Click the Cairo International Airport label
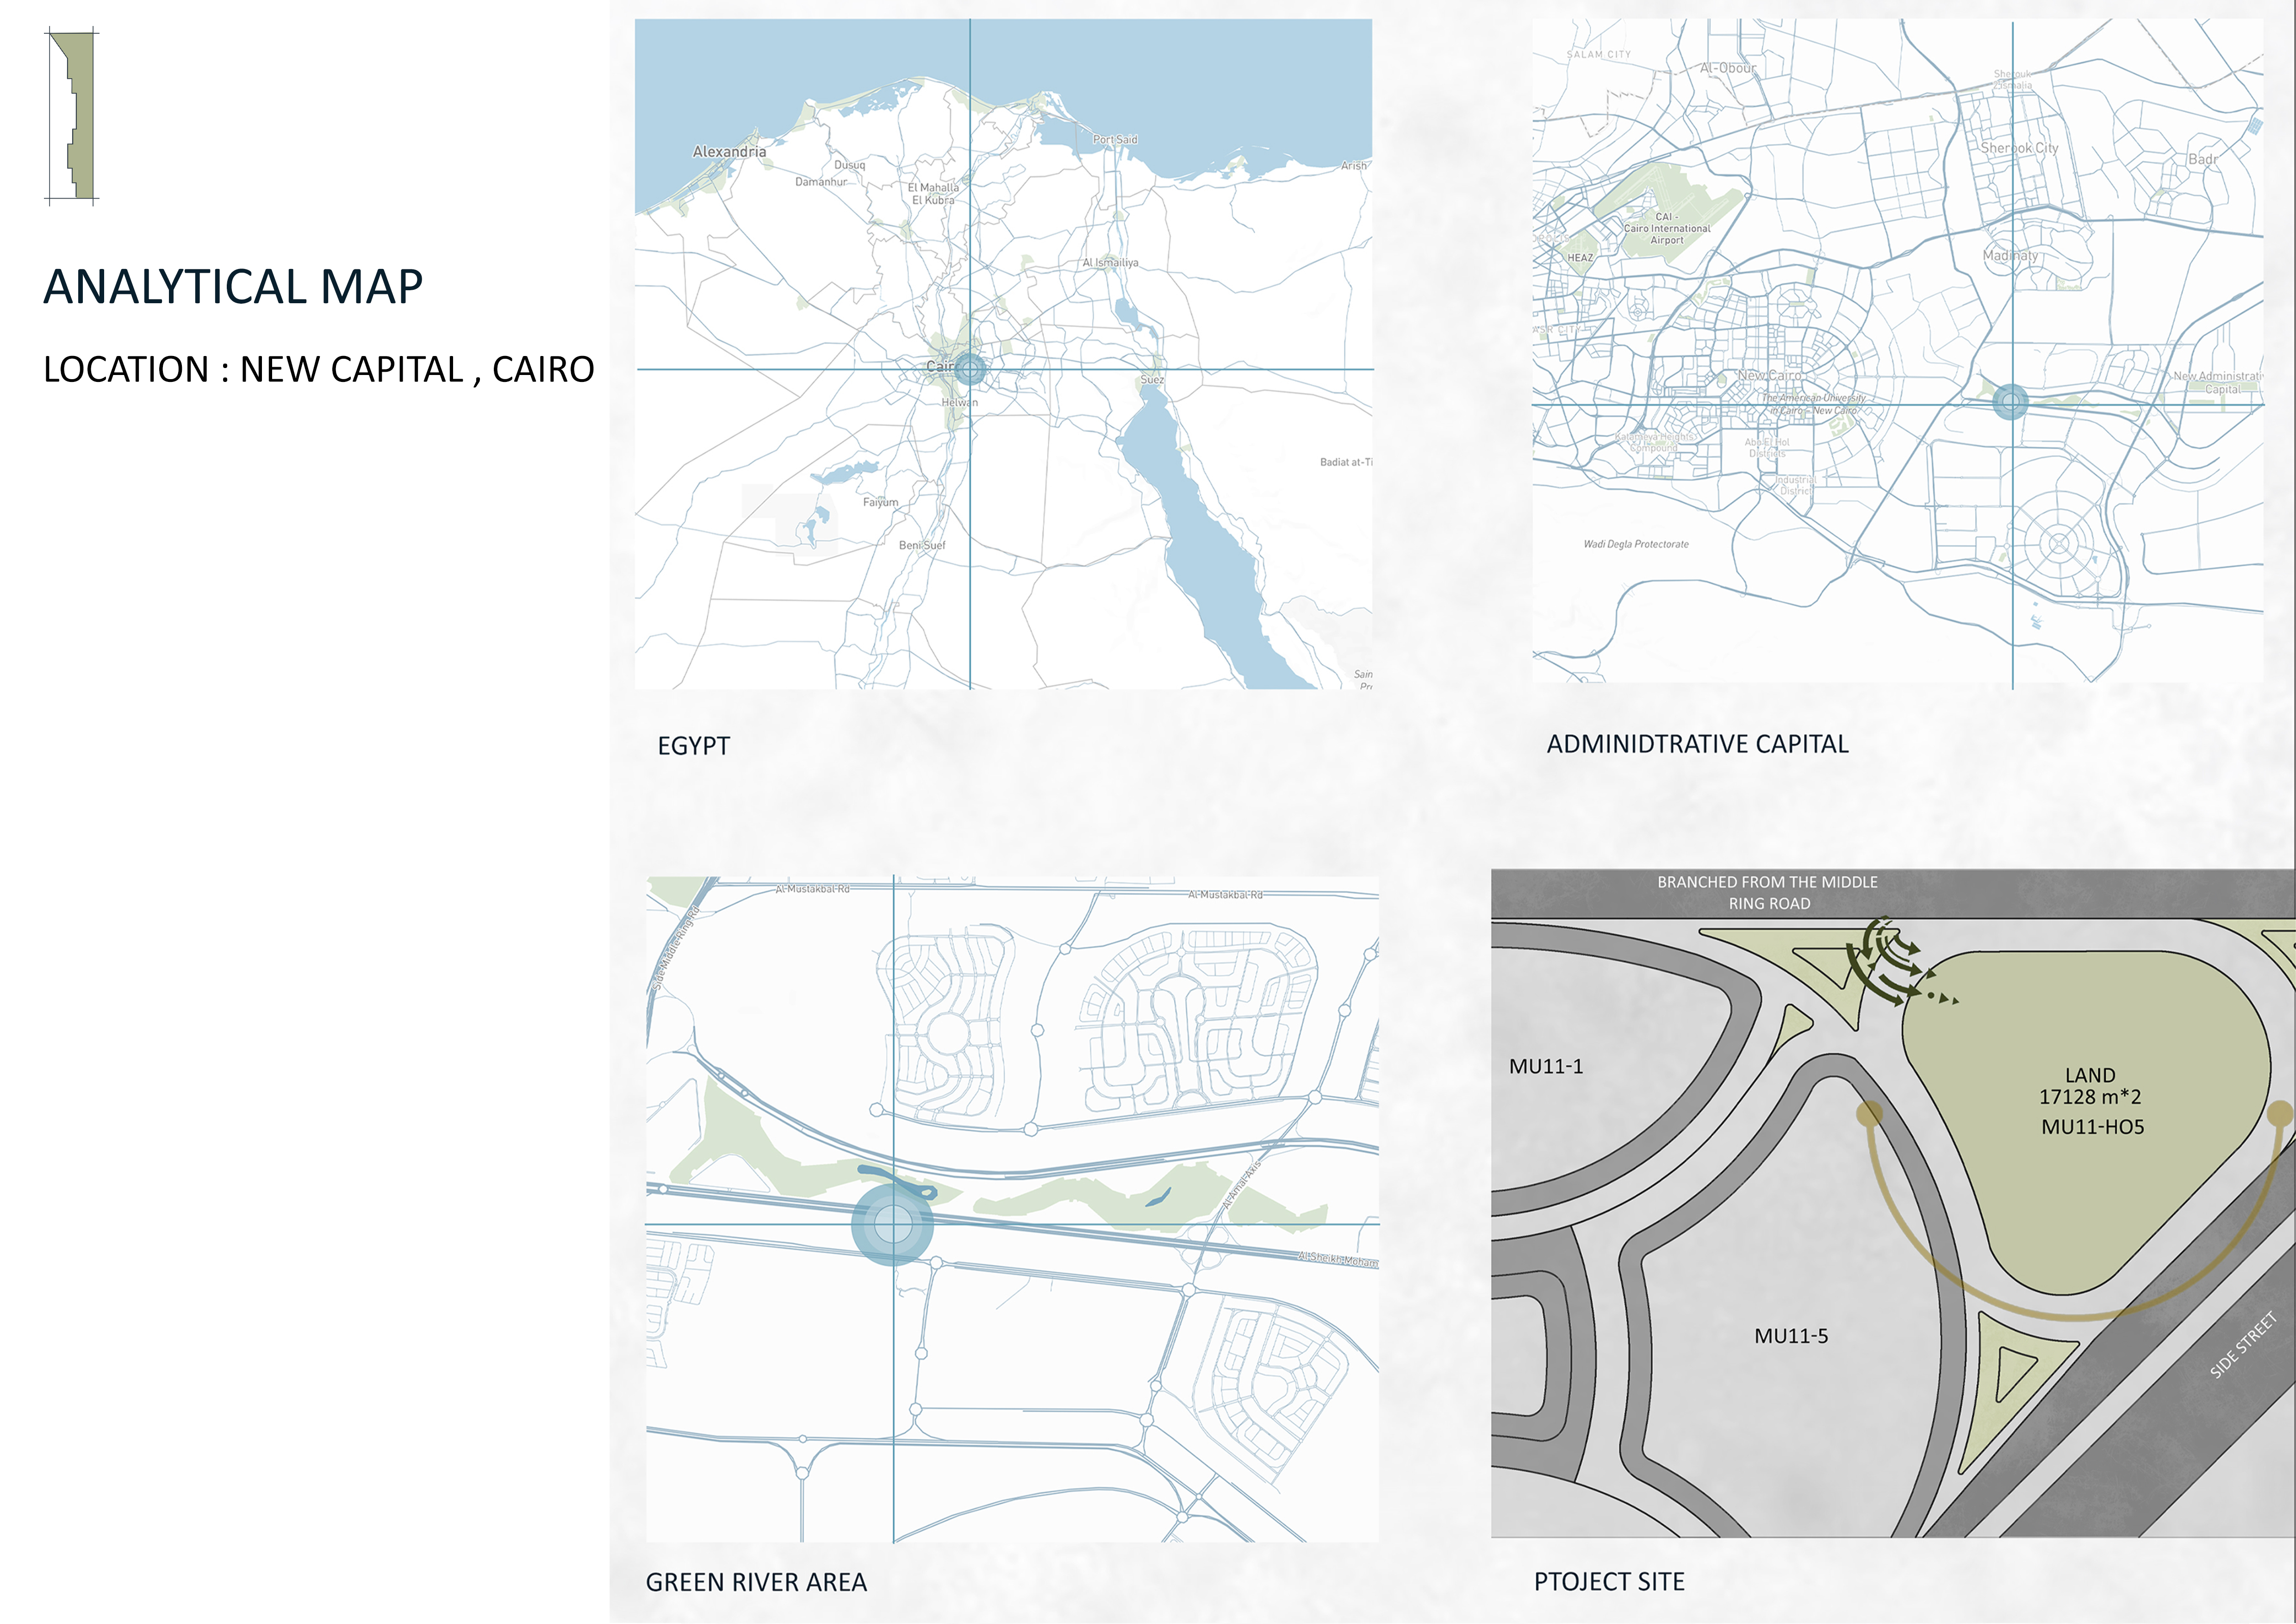Screen dimensions: 2296x1624 pyautogui.click(x=1667, y=228)
